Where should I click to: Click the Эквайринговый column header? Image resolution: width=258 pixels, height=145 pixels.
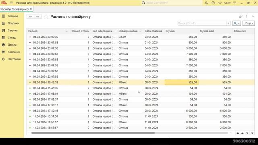130,31
